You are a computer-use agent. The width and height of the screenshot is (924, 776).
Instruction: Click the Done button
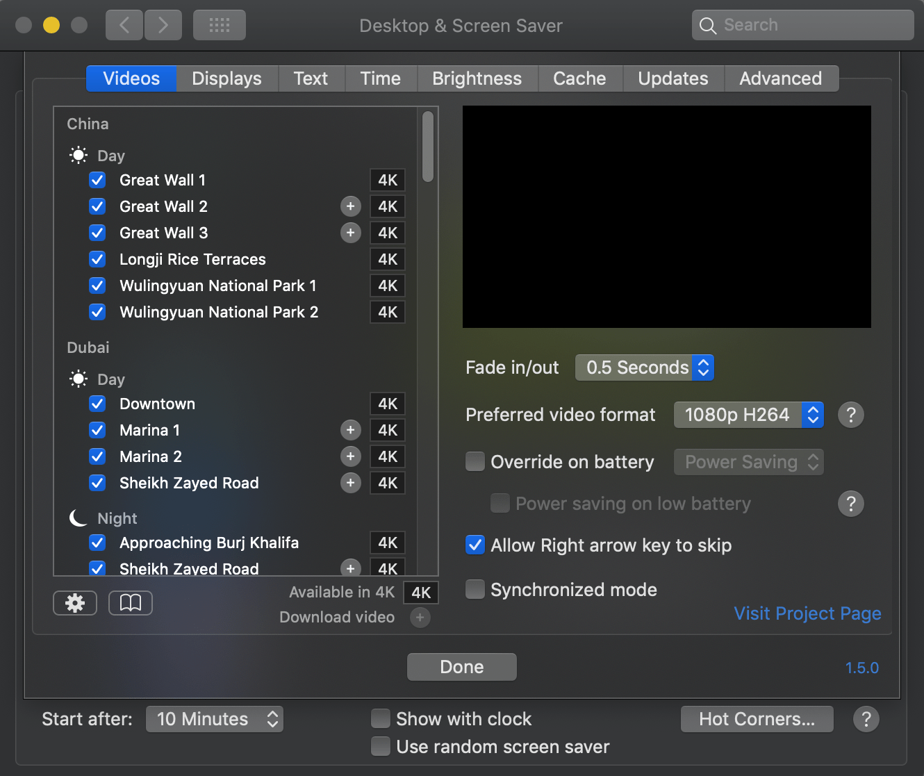[462, 667]
